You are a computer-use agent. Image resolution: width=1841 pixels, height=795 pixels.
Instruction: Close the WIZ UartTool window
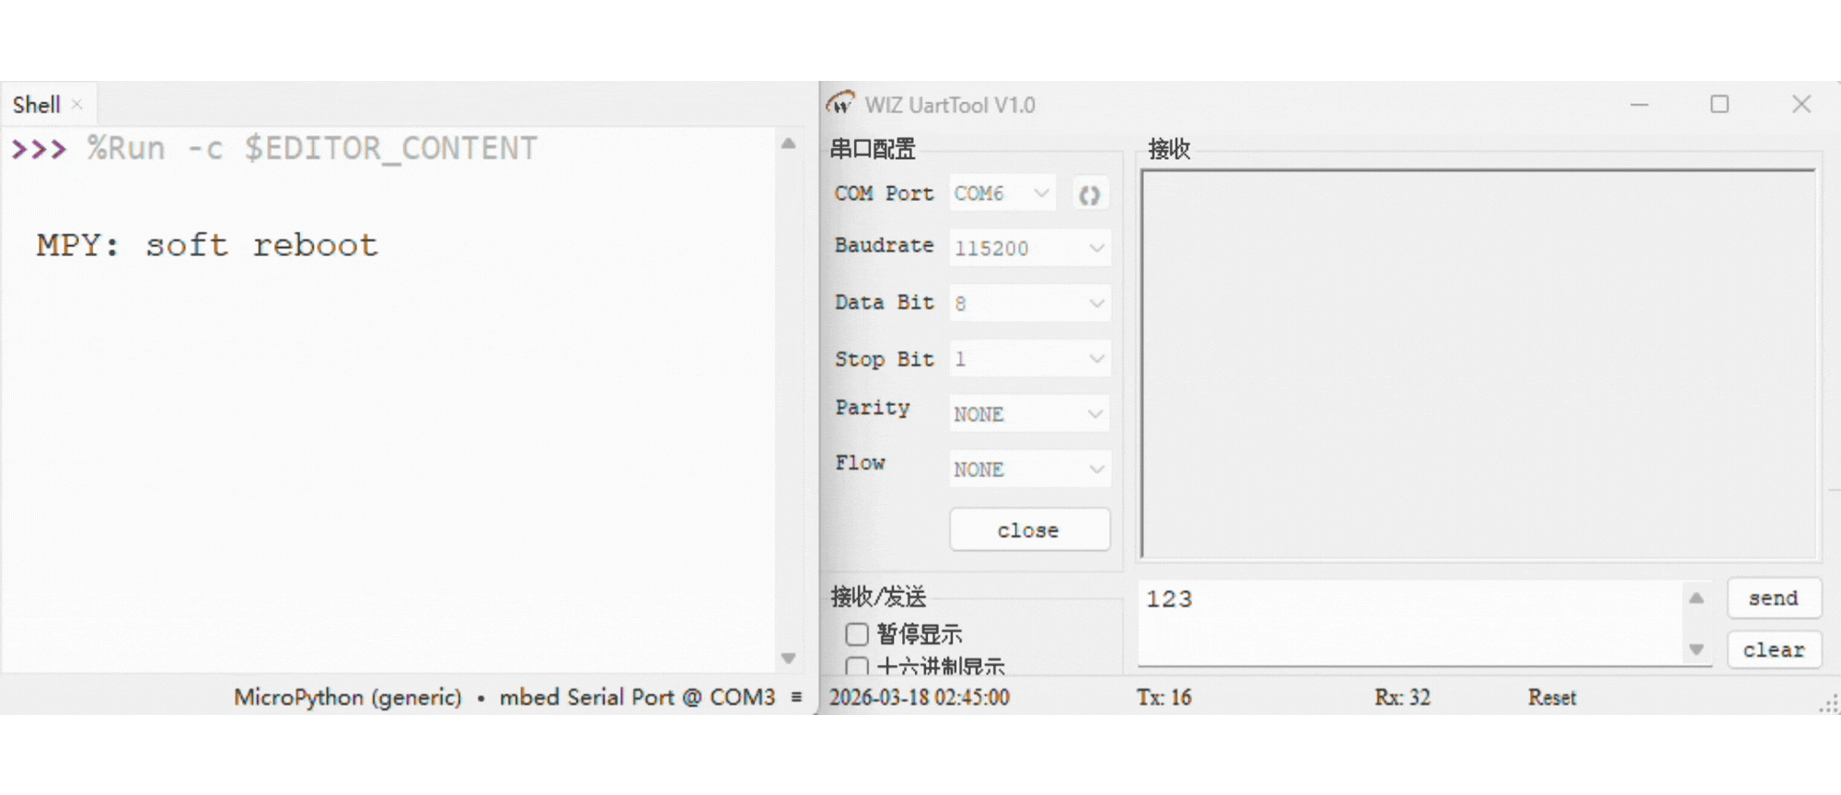tap(1801, 104)
